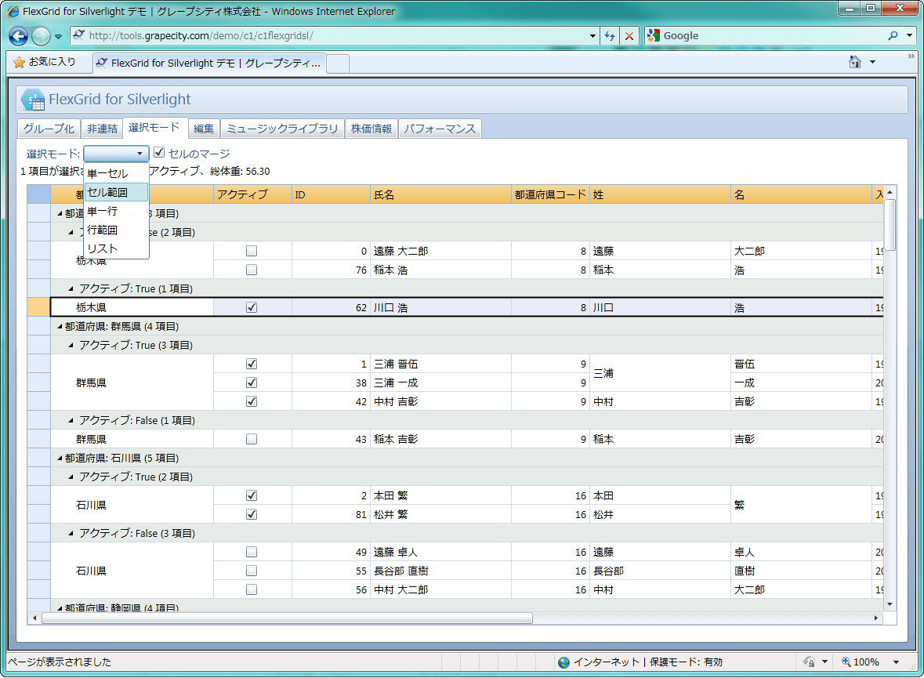Switch to the 株価情報 tab
Viewport: 924px width, 678px height.
[x=371, y=128]
